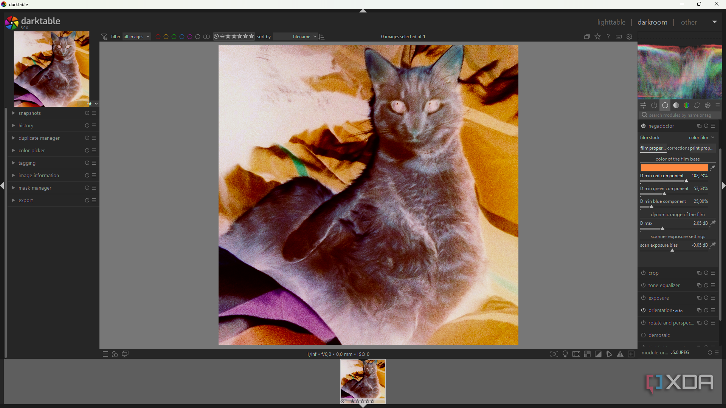Toggle high quality processing icon
Image resolution: width=726 pixels, height=408 pixels.
pyautogui.click(x=576, y=354)
